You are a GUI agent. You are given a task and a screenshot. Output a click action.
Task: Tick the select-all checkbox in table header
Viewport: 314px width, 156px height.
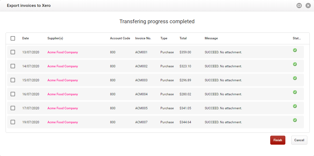point(13,38)
